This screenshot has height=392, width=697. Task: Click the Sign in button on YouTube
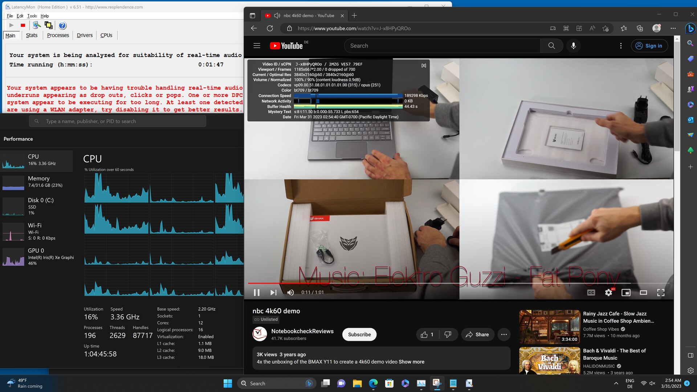(x=649, y=46)
